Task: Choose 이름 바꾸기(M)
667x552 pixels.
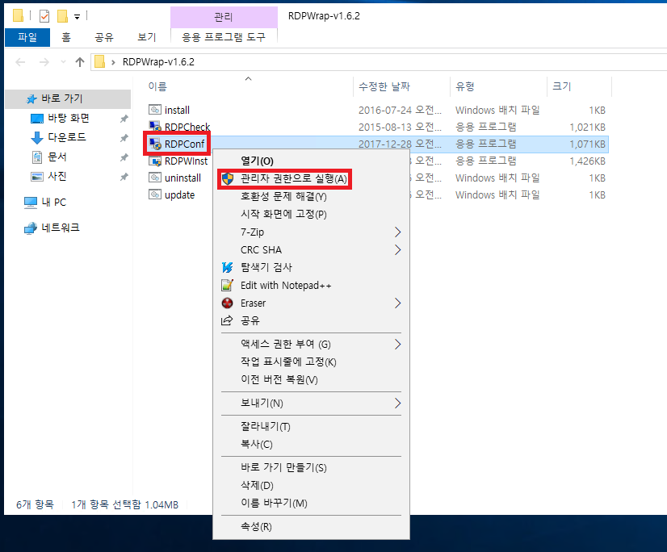Action: [x=312, y=503]
